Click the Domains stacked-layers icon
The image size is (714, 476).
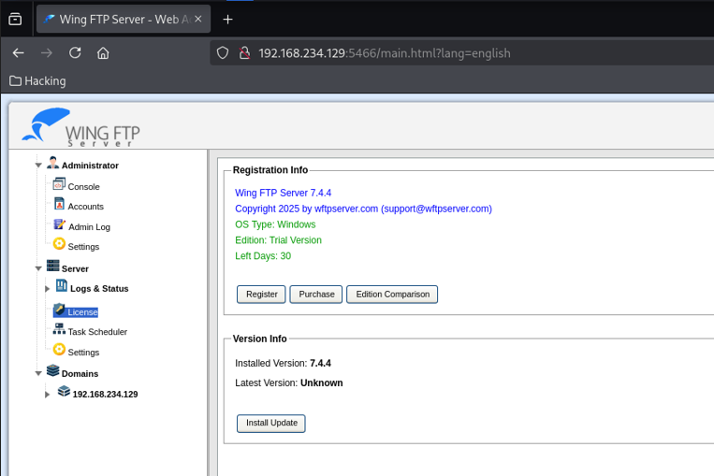[x=52, y=370]
